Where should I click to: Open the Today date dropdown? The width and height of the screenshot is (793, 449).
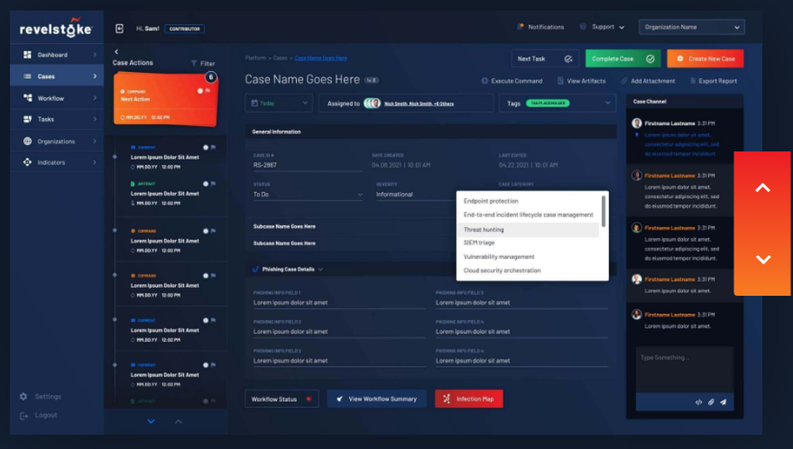point(279,103)
